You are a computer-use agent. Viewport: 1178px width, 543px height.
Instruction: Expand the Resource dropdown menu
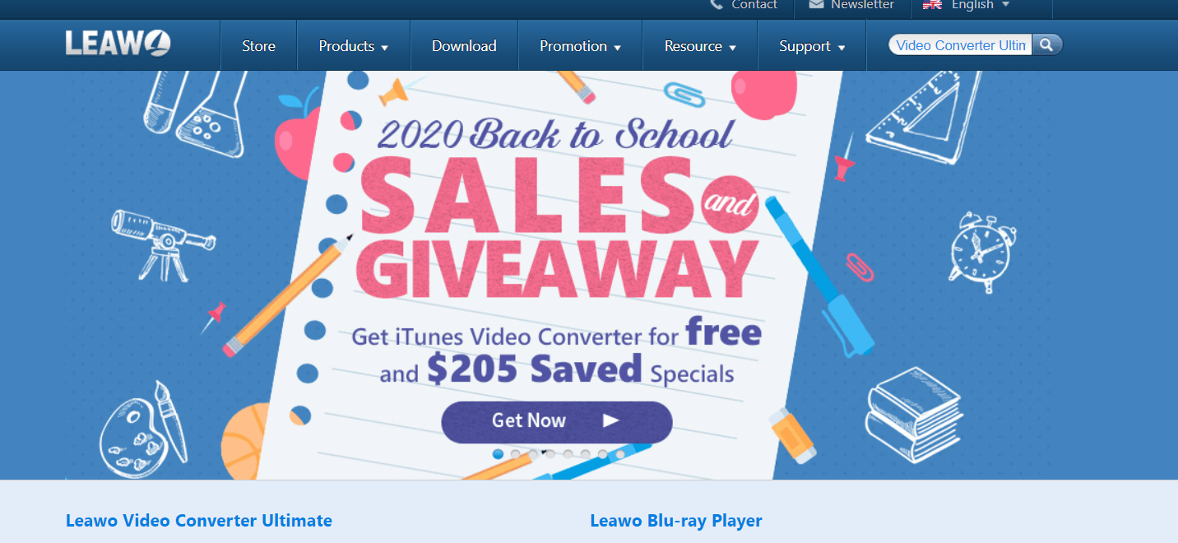point(700,46)
